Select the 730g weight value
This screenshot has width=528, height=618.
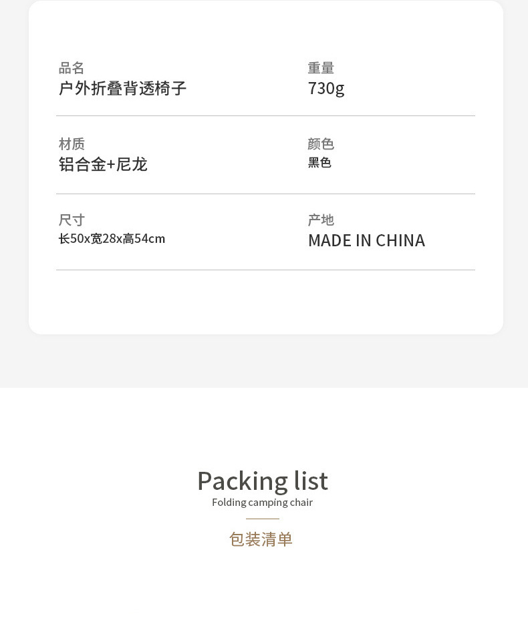click(x=326, y=88)
